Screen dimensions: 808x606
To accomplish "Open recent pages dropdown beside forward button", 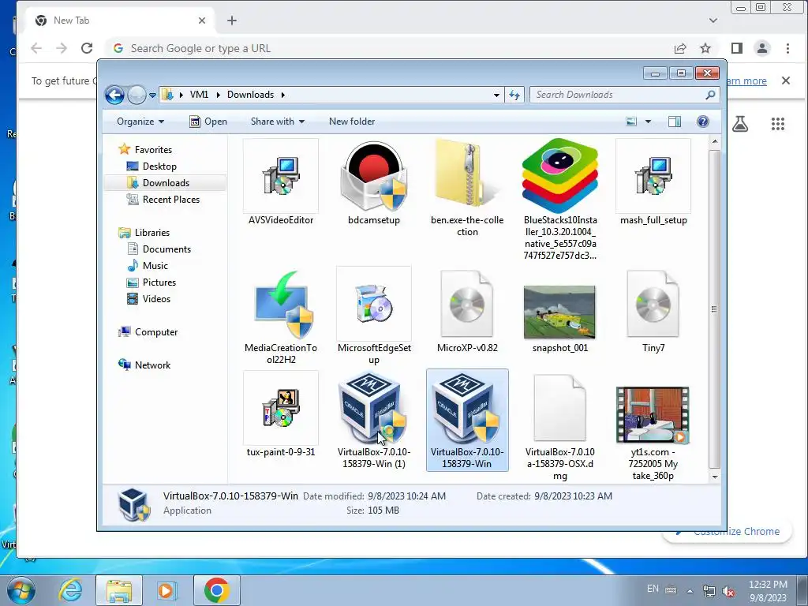I will [152, 95].
